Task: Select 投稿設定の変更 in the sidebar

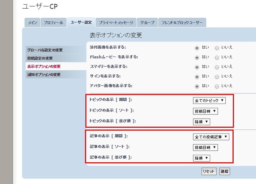Action: pos(40,58)
